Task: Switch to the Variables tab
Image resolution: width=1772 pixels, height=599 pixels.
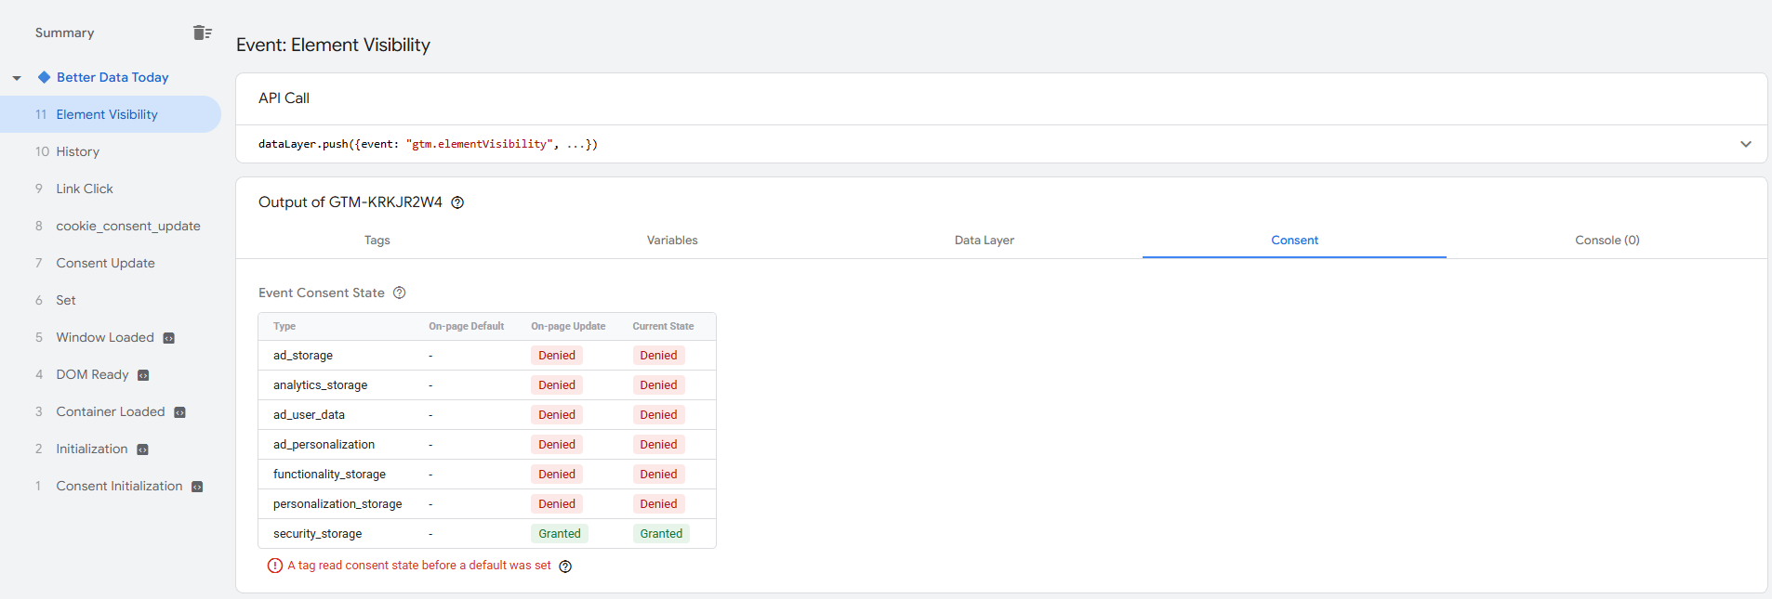Action: tap(672, 240)
